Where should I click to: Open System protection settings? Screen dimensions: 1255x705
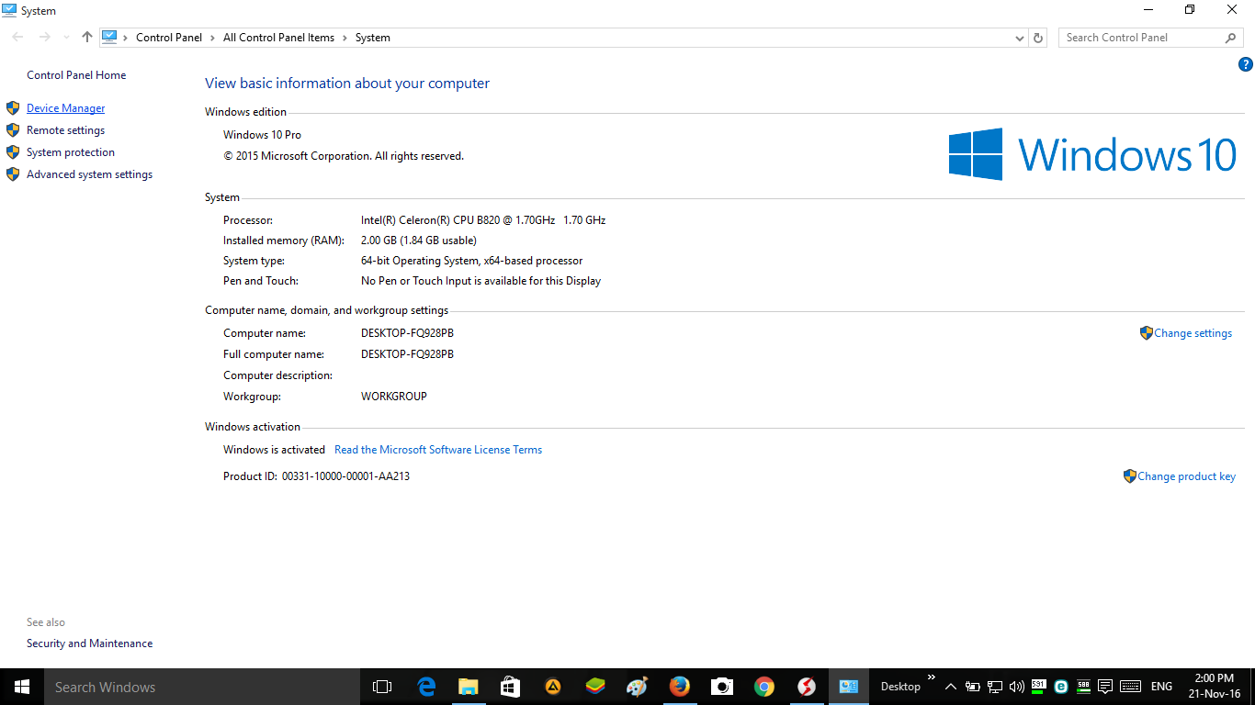pos(71,152)
